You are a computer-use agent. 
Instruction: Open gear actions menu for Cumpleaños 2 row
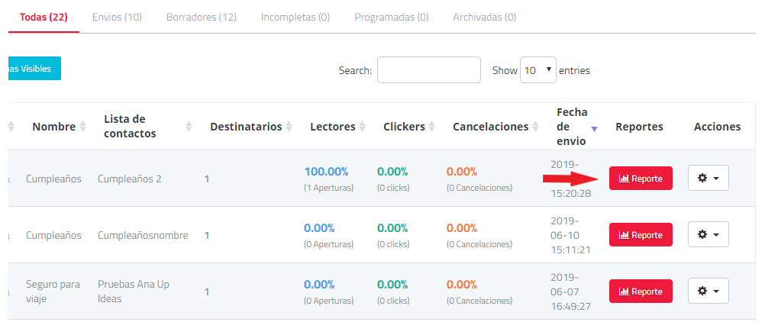pos(708,178)
